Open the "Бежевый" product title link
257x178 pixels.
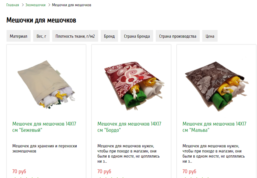pos(44,127)
